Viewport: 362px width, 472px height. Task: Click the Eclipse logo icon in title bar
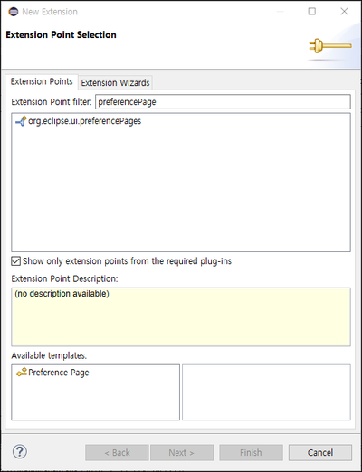(x=14, y=12)
